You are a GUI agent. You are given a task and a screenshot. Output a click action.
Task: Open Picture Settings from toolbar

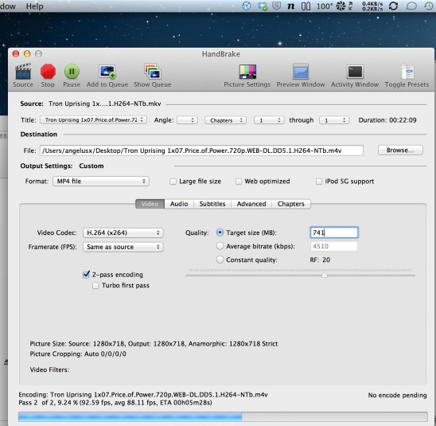[247, 72]
